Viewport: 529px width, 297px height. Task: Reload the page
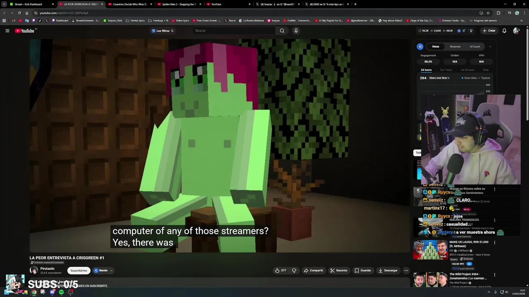coord(19,13)
